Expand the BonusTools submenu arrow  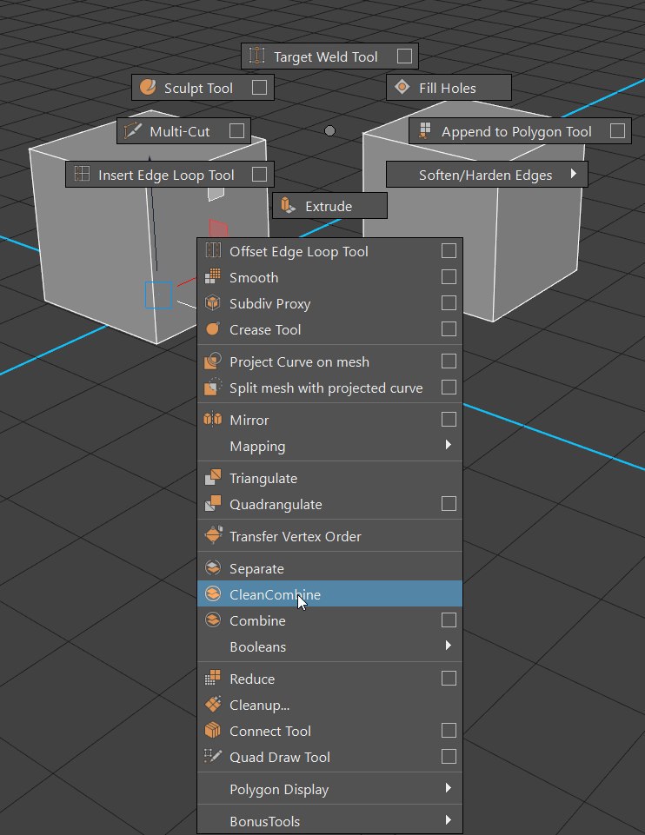[448, 820]
